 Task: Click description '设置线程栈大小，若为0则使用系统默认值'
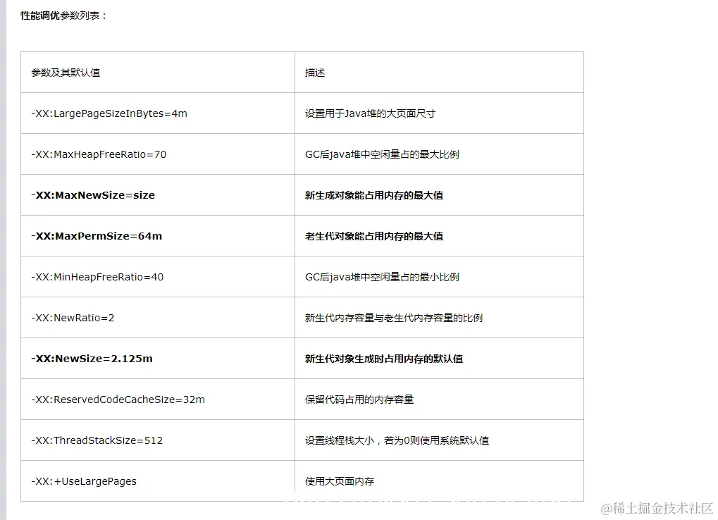[x=397, y=440]
